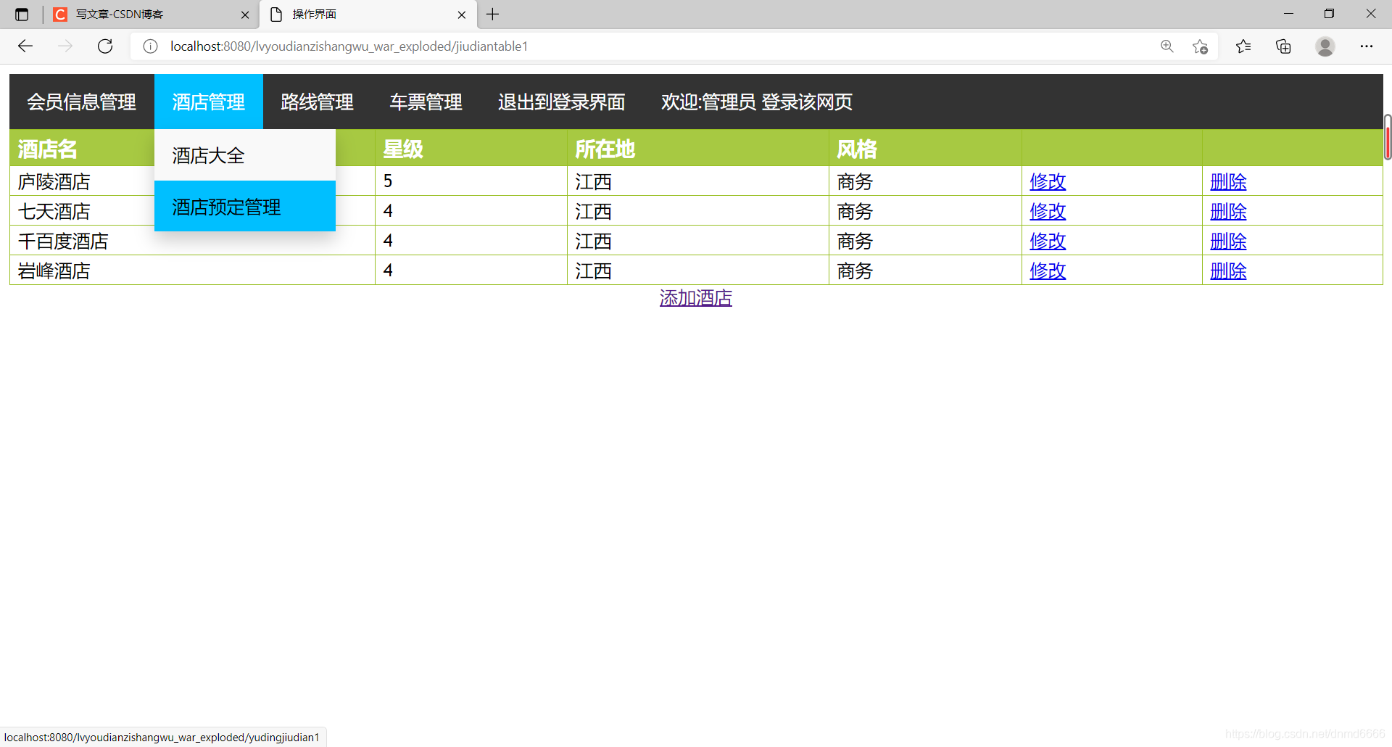Click the star rating 5 cell
This screenshot has width=1392, height=747.
click(x=471, y=181)
